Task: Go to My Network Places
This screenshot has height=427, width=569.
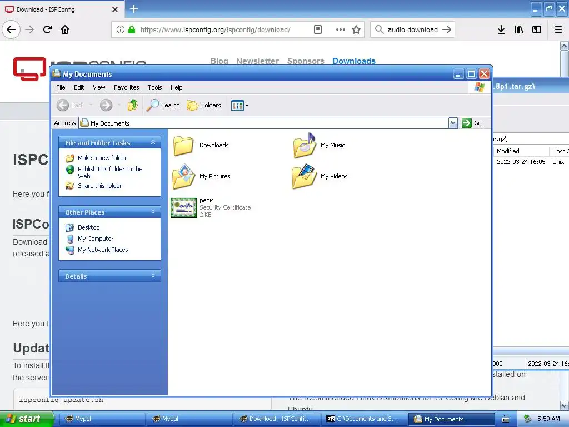Action: click(x=103, y=250)
